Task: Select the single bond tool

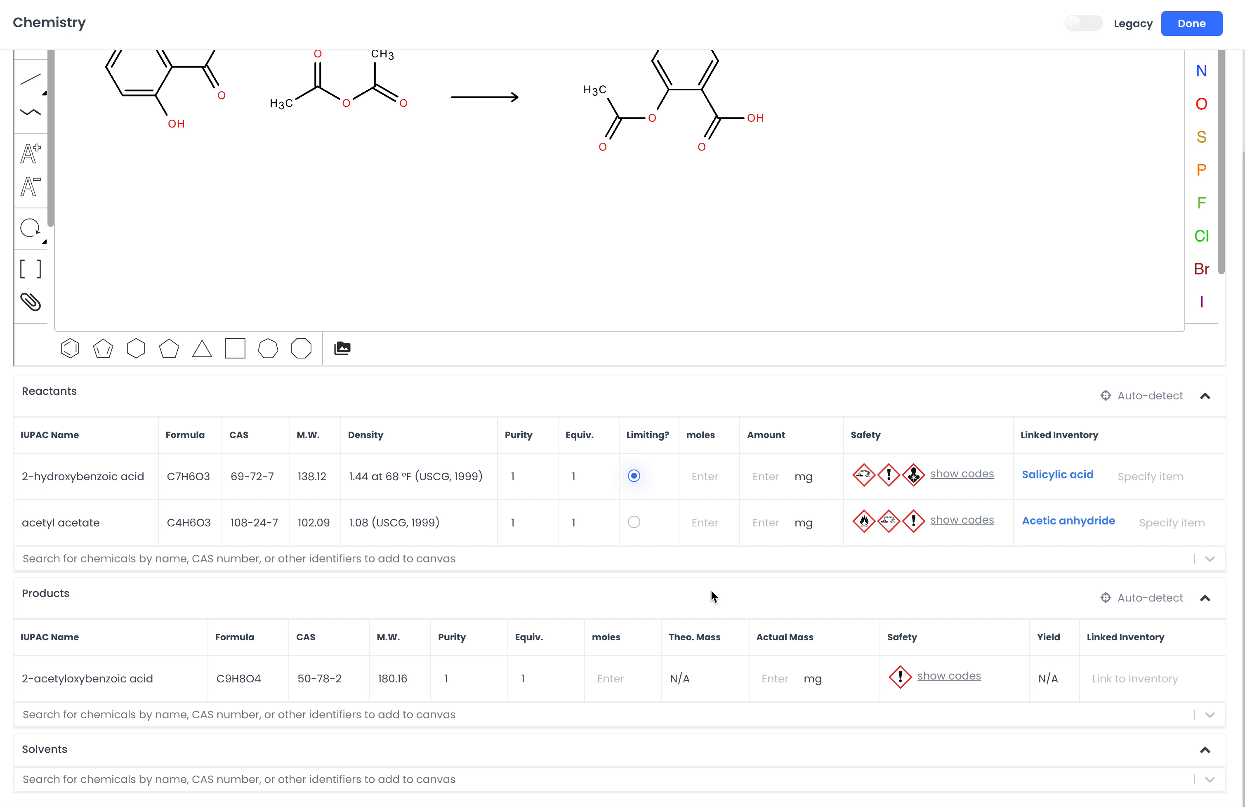Action: (x=31, y=80)
